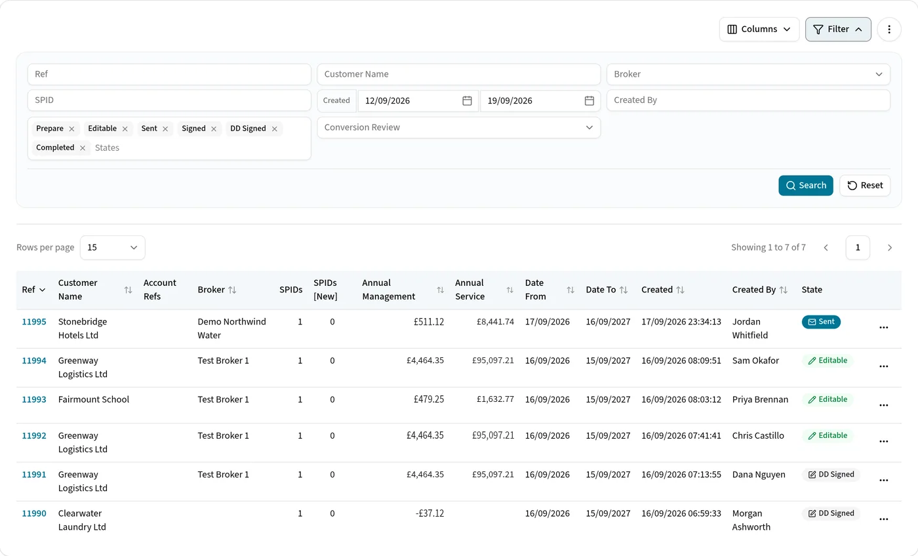Click Demo Northwind Water broker cell

point(231,328)
